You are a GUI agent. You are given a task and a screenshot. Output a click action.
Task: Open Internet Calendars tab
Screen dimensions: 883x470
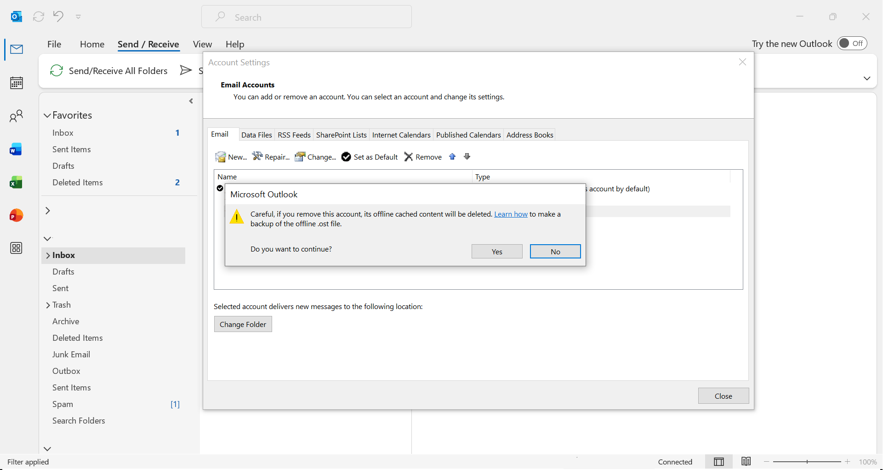pyautogui.click(x=401, y=135)
